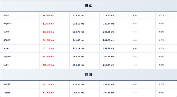This screenshot has width=177, height=97.
Task: Select the BageSTD row name
Action: 8,24
